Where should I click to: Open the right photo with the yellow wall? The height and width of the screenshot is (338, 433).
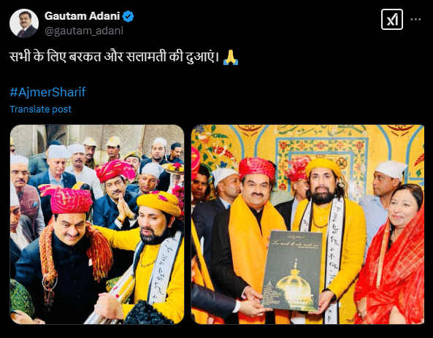(x=307, y=224)
